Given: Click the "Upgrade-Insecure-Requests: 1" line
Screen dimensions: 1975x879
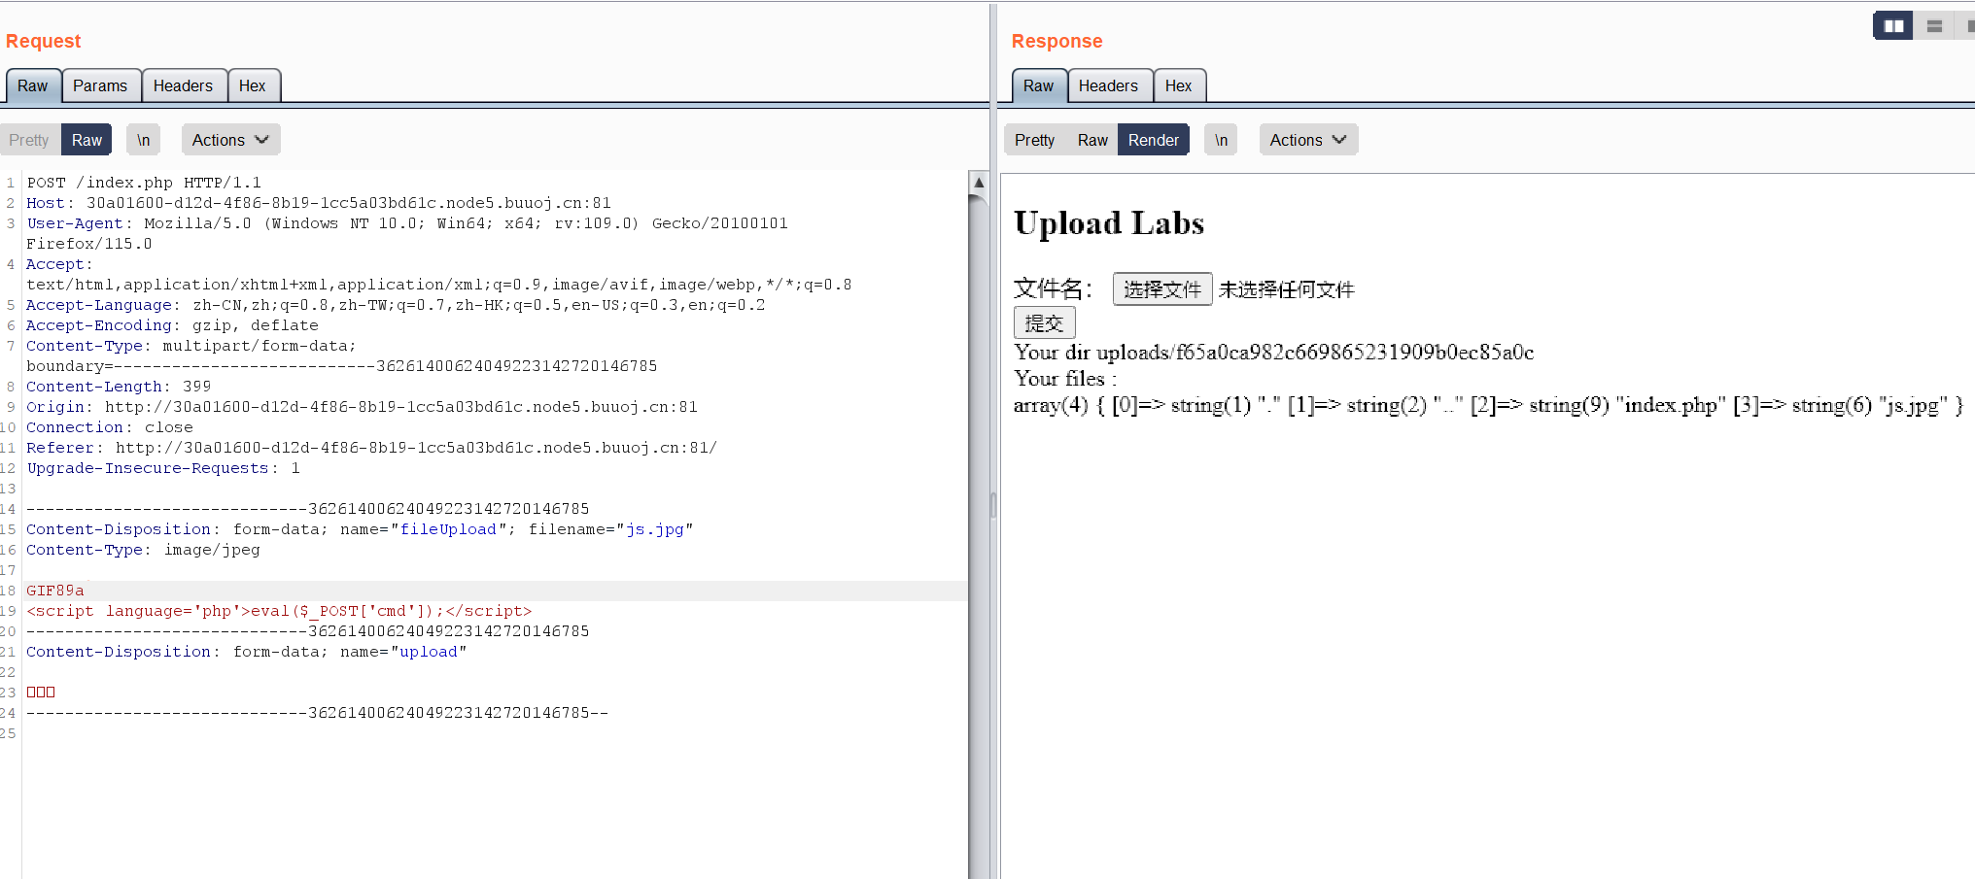Looking at the screenshot, I should (x=163, y=468).
